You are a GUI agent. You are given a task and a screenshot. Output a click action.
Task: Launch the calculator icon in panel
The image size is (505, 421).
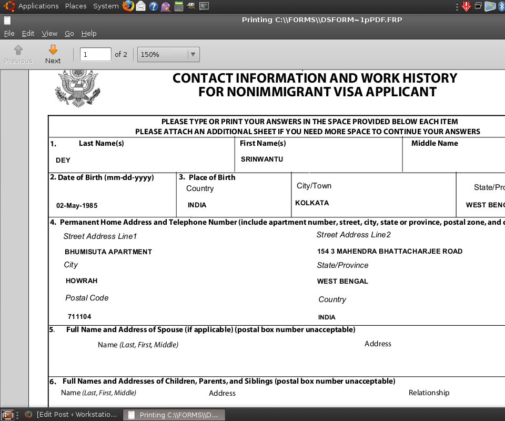(x=179, y=6)
